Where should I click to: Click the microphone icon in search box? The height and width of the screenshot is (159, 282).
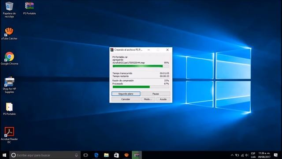coord(76,155)
